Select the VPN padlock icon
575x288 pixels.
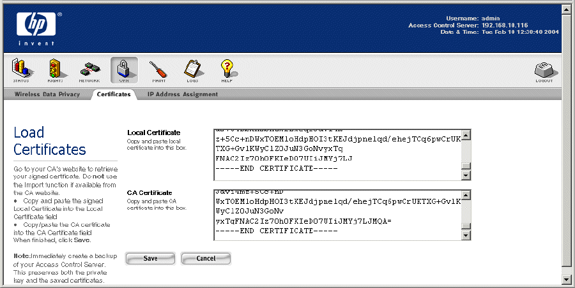pos(124,69)
